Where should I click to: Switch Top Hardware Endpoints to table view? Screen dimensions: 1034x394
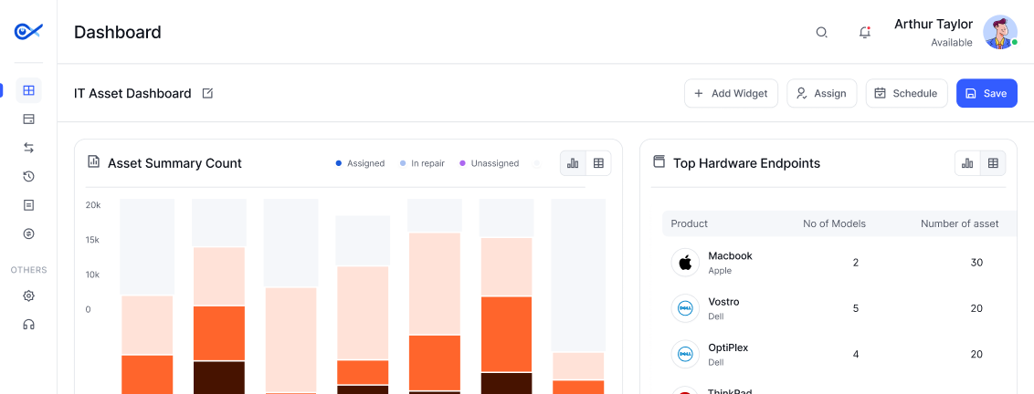click(993, 163)
